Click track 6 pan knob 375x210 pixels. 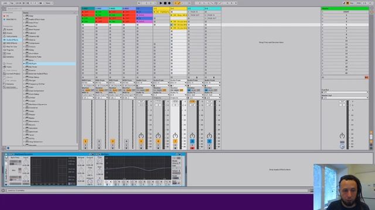[x=158, y=136]
